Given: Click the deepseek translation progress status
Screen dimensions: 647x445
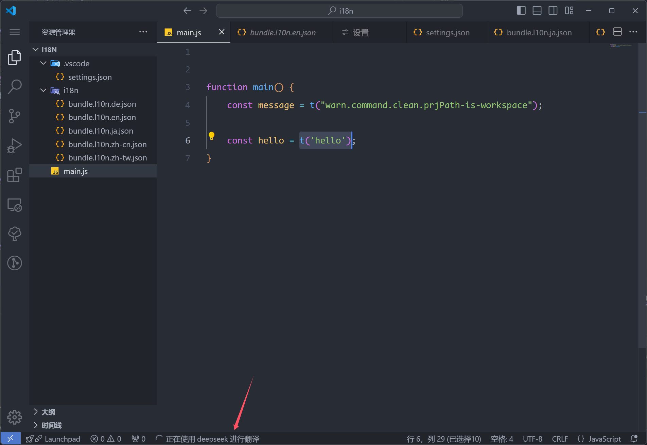Looking at the screenshot, I should (x=207, y=439).
